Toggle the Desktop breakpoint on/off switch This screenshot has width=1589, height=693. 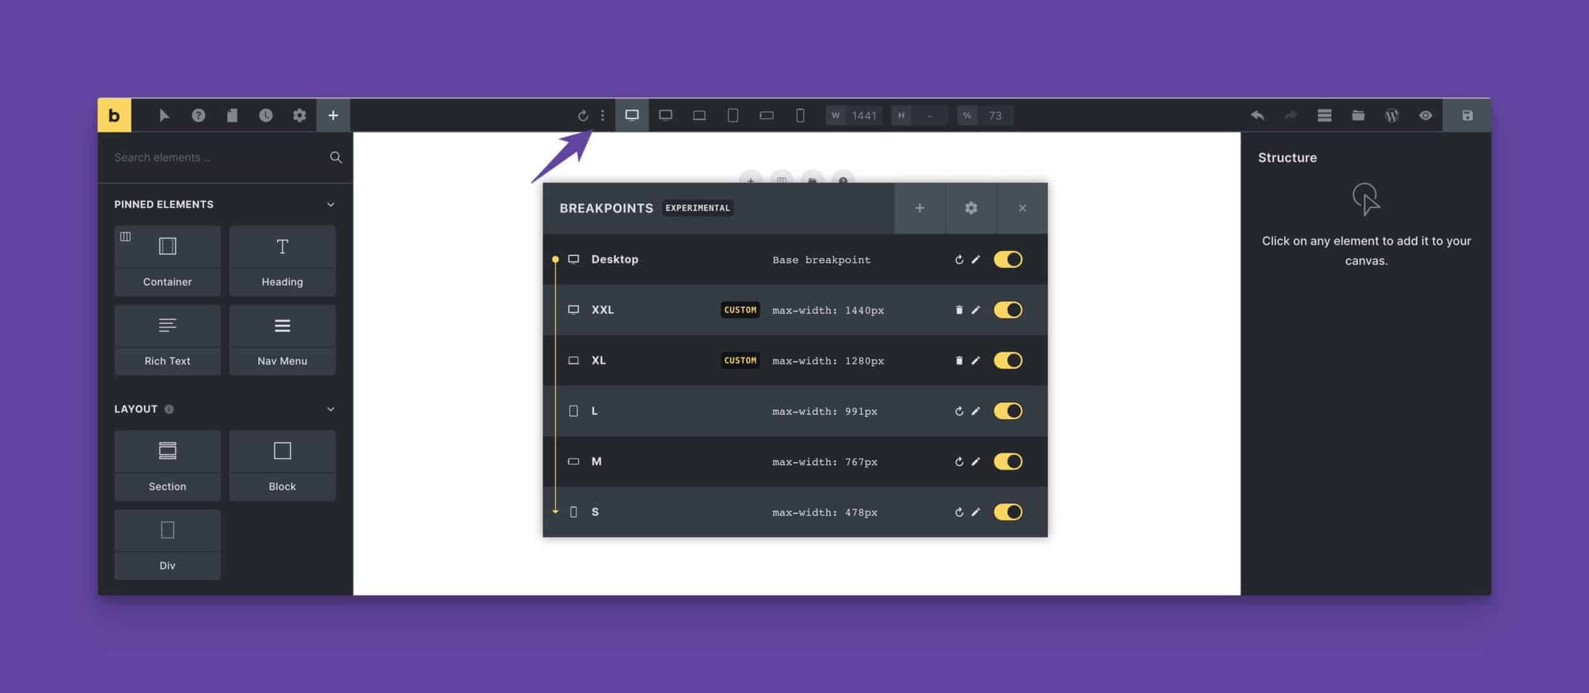tap(1007, 259)
